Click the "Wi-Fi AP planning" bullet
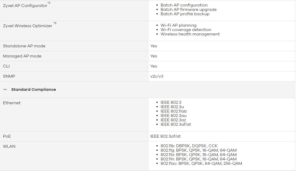Screen dimensions: 296x171 [179, 25]
